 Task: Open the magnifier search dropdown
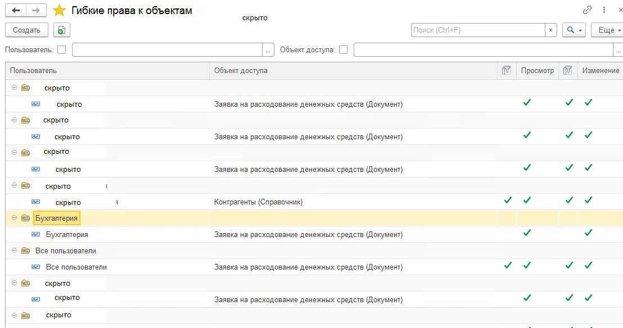(x=574, y=30)
